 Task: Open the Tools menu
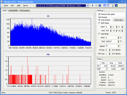6,6
